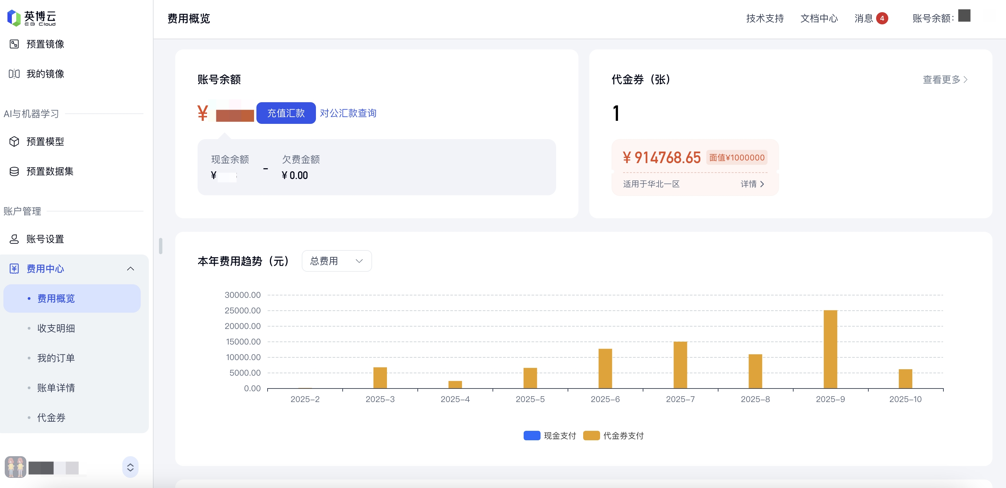Click the EB Cloud logo

(x=31, y=18)
